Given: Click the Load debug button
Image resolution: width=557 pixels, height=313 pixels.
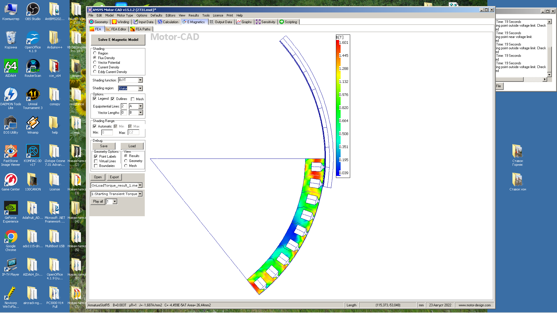Looking at the screenshot, I should coord(132,146).
